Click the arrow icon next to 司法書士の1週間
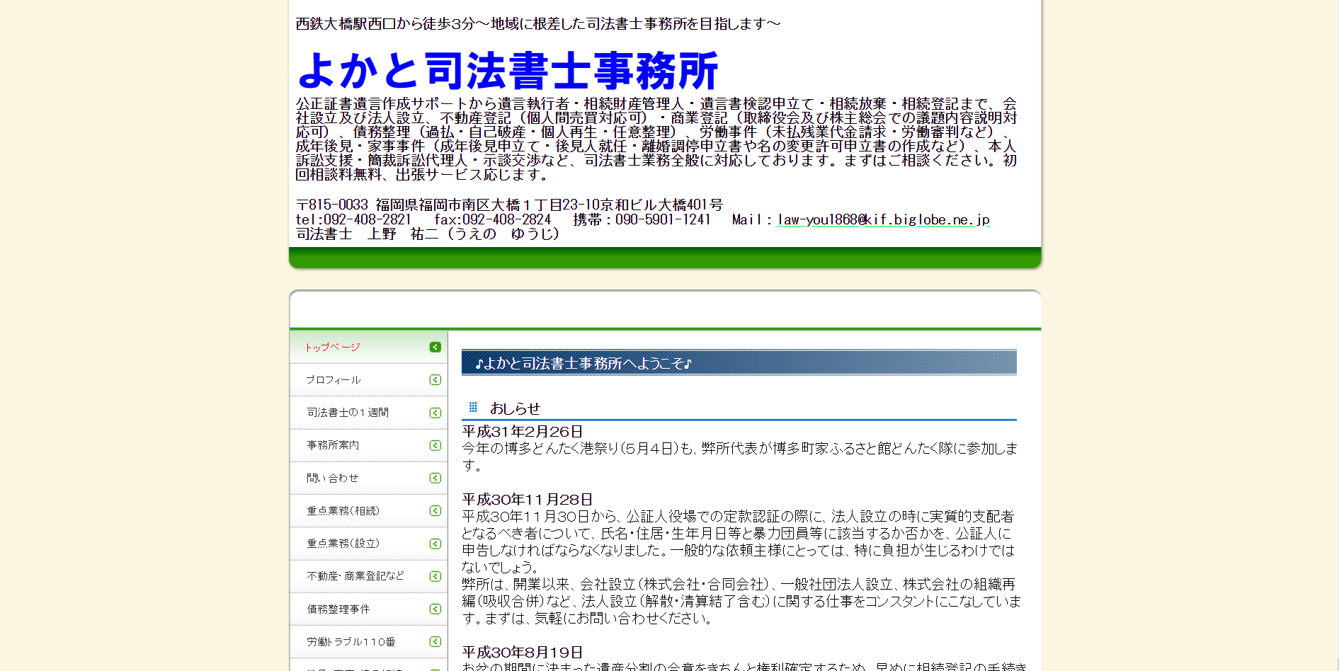The image size is (1339, 671). 435,413
